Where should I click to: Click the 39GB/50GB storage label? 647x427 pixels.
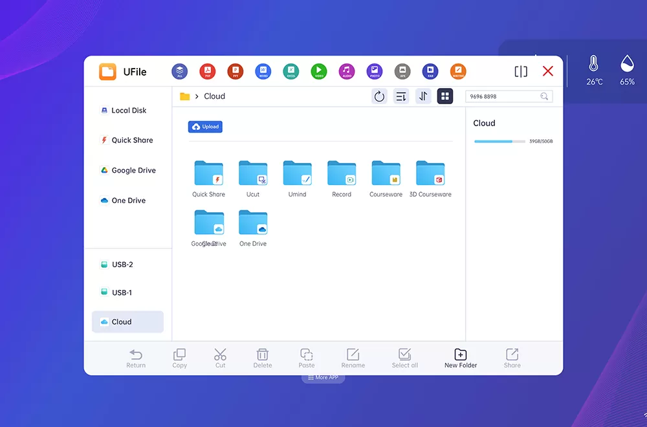click(x=541, y=141)
